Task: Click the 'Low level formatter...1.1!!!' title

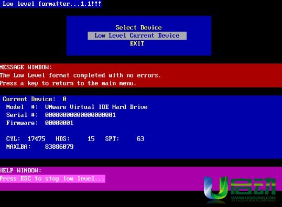Action: (x=52, y=4)
